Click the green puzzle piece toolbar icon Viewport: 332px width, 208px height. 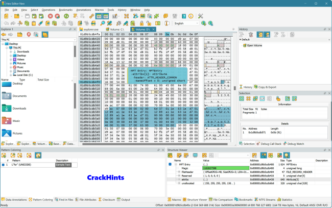156,16
